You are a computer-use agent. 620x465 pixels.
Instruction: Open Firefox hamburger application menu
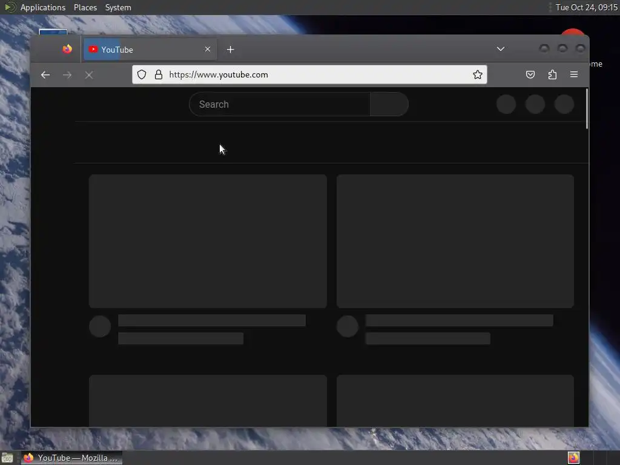574,74
